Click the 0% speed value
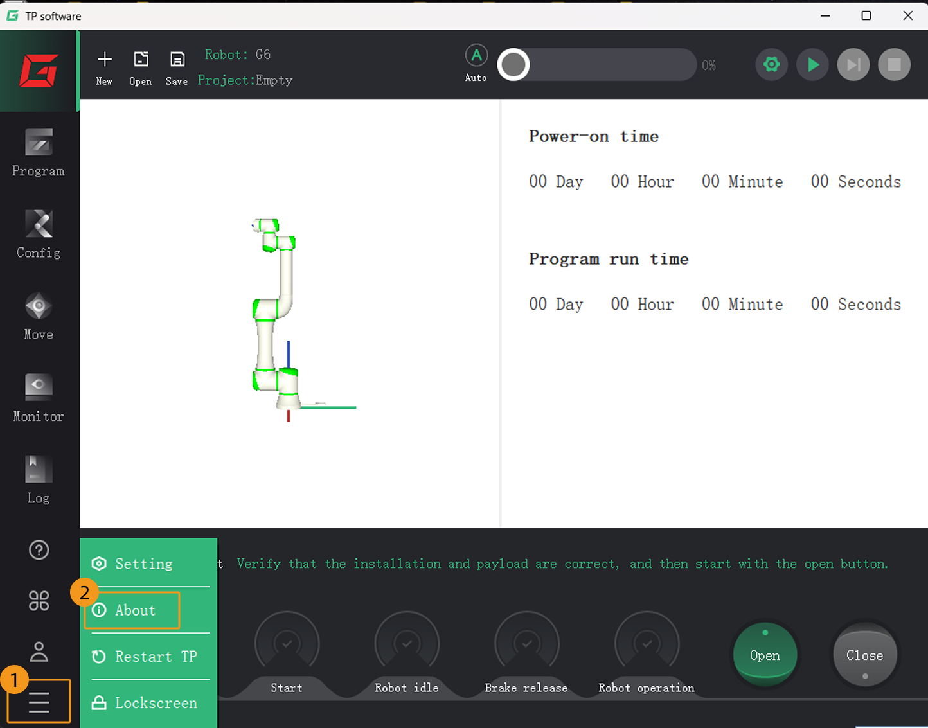This screenshot has width=928, height=728. click(709, 65)
